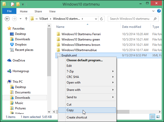Click the Properties quick access icon
Viewport: 164px width, 122px height.
(12, 4)
